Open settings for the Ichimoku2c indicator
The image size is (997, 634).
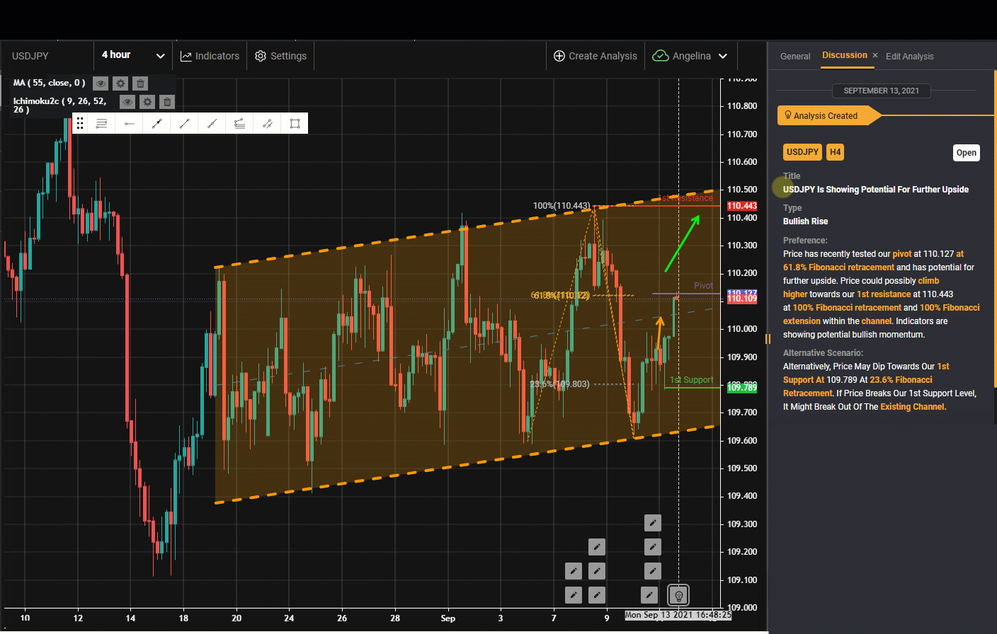pyautogui.click(x=147, y=102)
